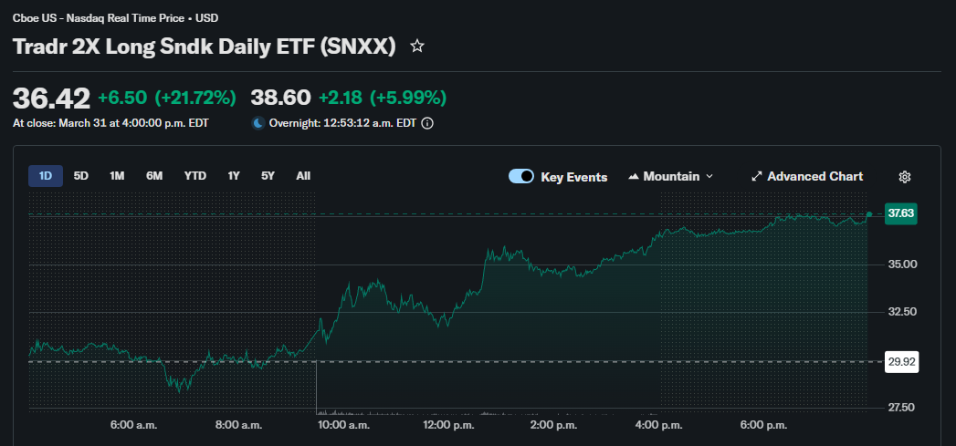
Task: Click the 29.92 previous close marker
Action: point(901,362)
